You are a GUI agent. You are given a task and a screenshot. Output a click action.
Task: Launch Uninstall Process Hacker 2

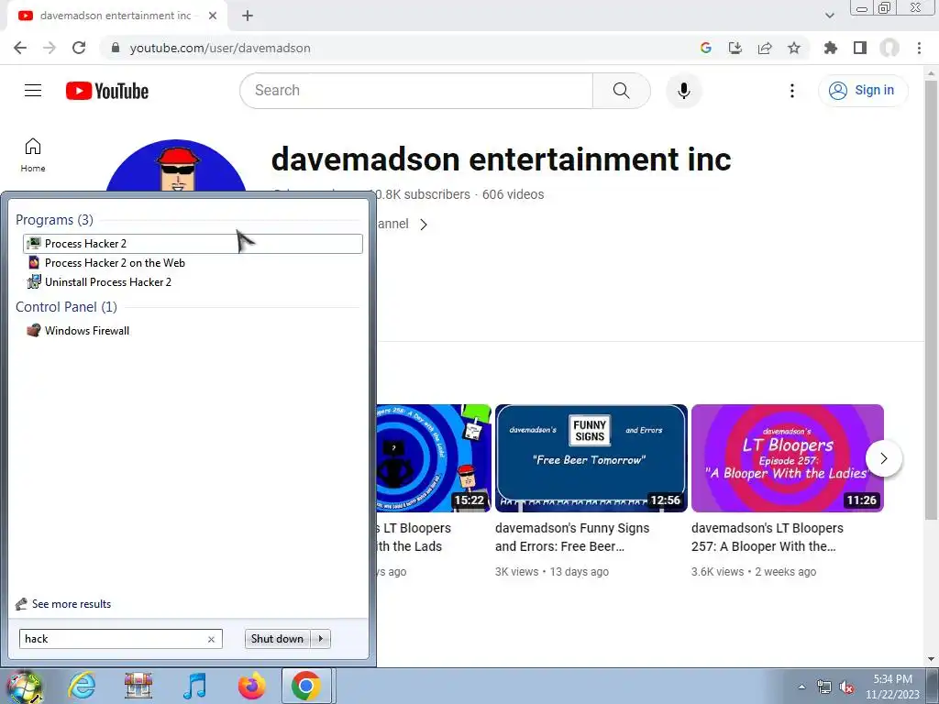[108, 282]
